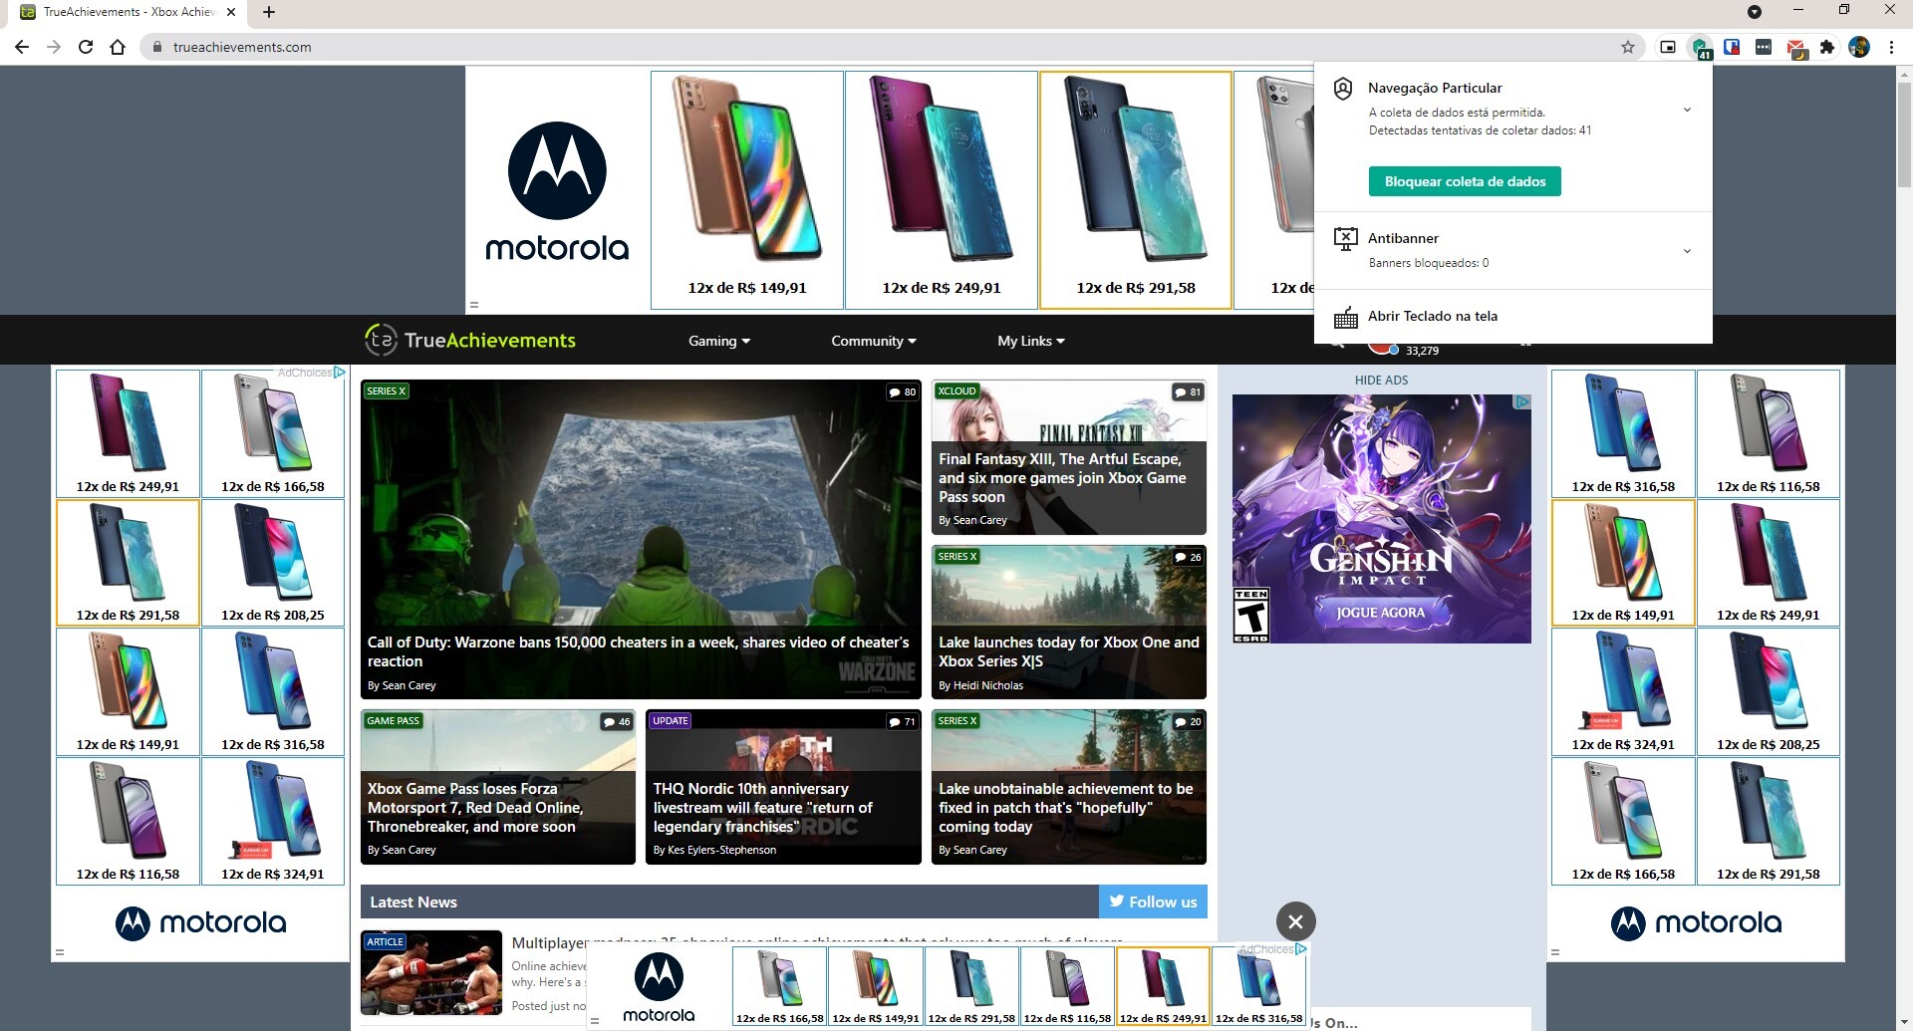Click the ARTICLE tag on the boxing thumbnail

click(x=385, y=941)
